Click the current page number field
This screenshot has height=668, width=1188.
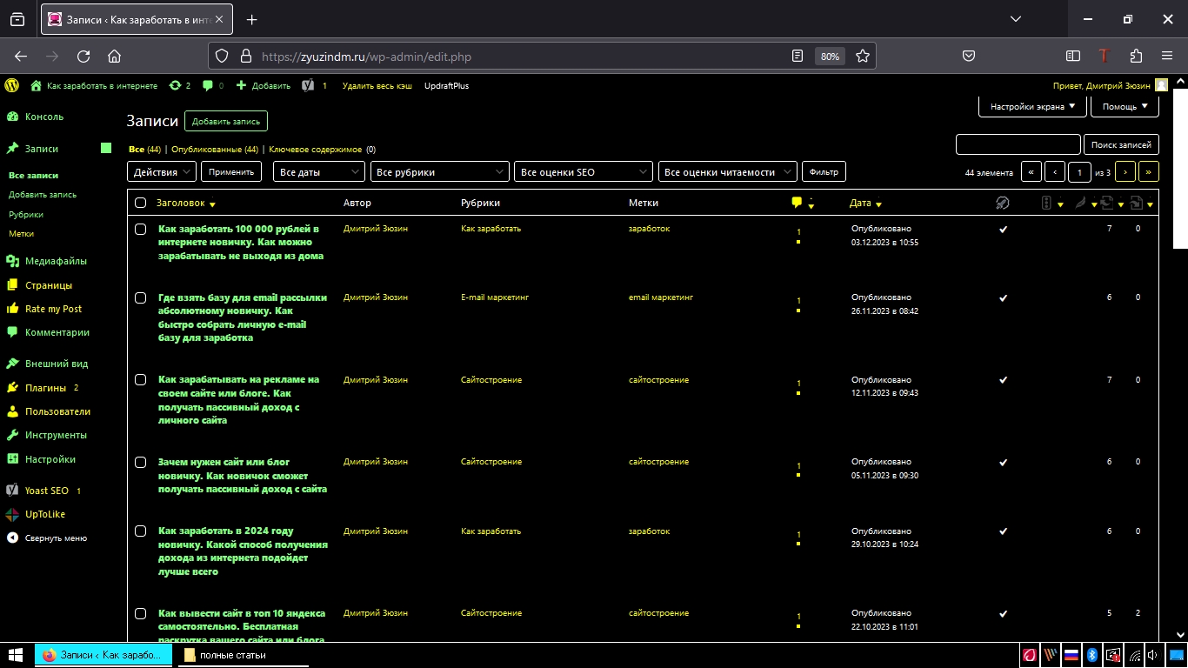click(1079, 172)
